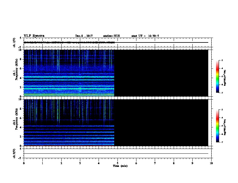The width and height of the screenshot is (238, 183).
Task: Click the "4" frequency tick of ch.1 spectrogram
Action: pos(21,78)
